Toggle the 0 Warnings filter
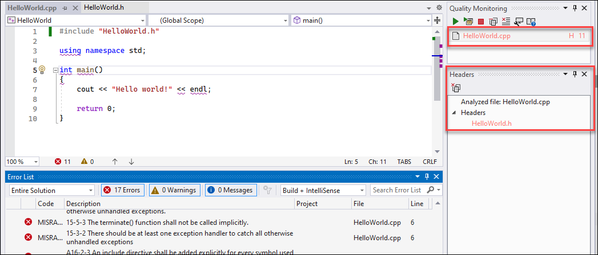598x255 pixels. coord(175,190)
